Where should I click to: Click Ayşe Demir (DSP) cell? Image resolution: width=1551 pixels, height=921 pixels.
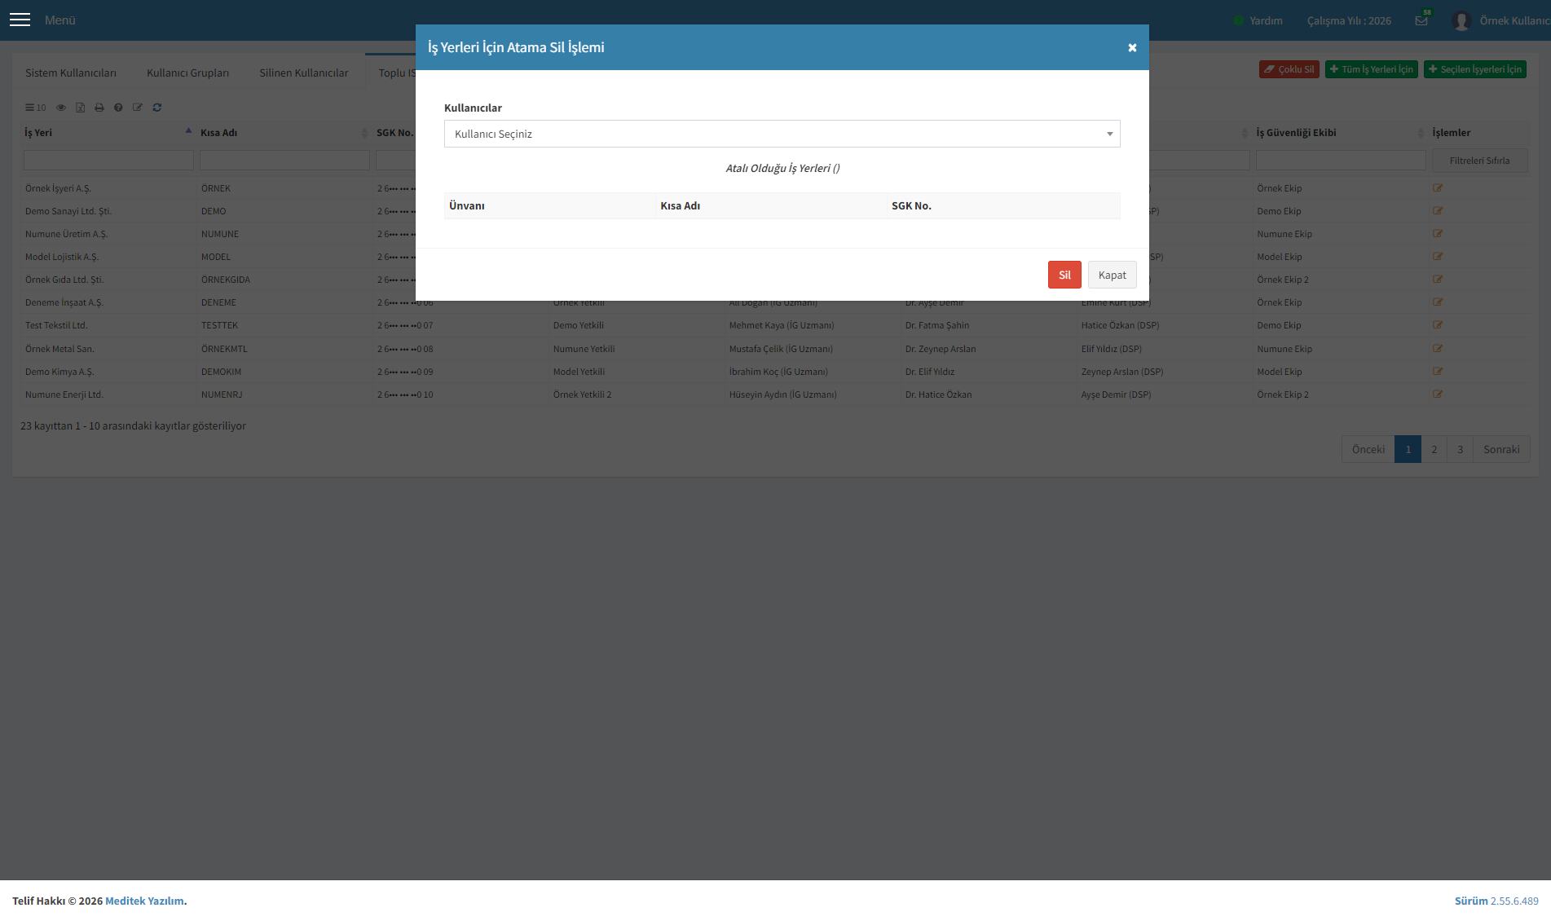[1117, 394]
